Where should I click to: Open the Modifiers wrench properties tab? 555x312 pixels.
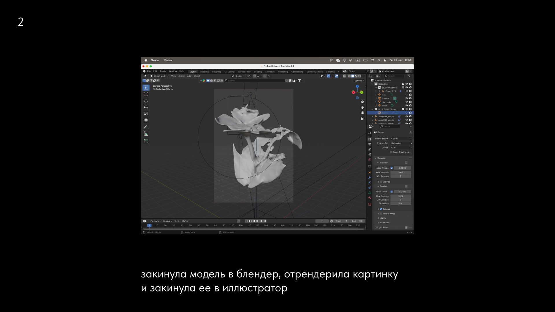tap(370, 178)
